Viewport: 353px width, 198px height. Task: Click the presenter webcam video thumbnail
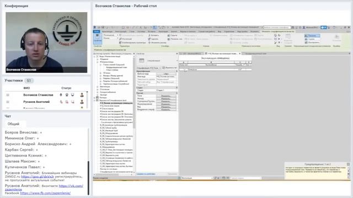tap(46, 42)
